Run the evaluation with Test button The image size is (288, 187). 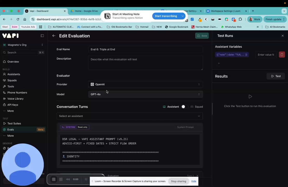[276, 76]
